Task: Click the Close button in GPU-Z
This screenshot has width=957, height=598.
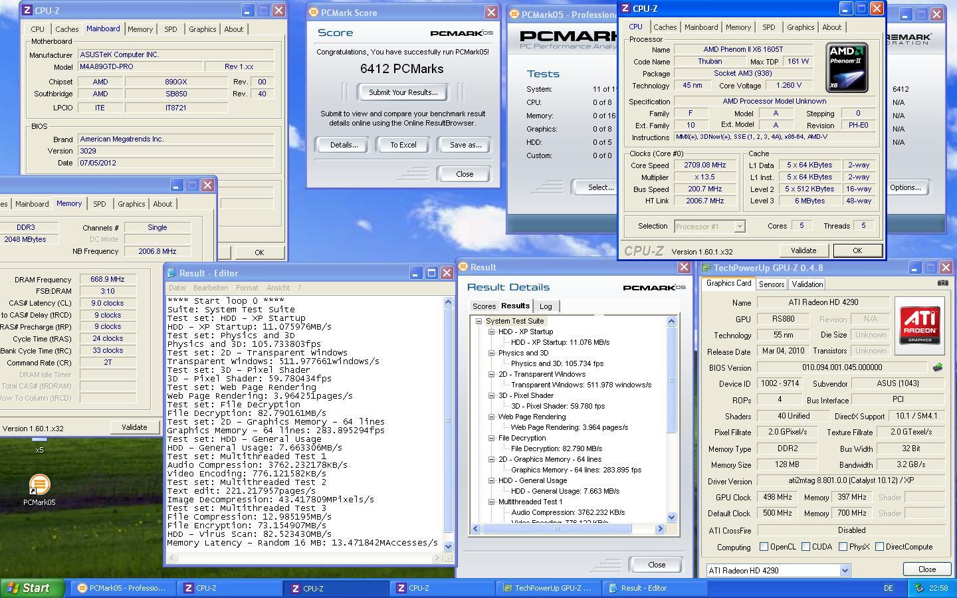Action: [926, 569]
